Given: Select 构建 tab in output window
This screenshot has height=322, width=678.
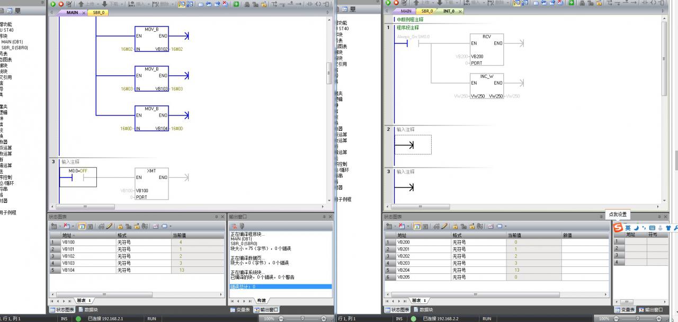Looking at the screenshot, I should tap(261, 301).
